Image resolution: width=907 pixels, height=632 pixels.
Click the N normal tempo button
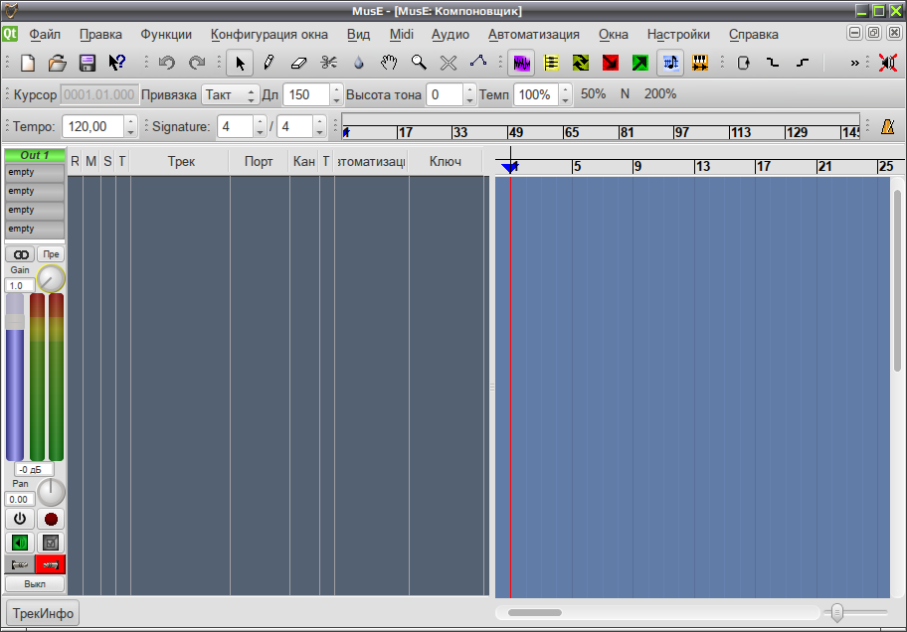(x=625, y=93)
